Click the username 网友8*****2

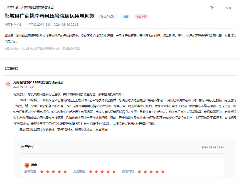[13, 25]
